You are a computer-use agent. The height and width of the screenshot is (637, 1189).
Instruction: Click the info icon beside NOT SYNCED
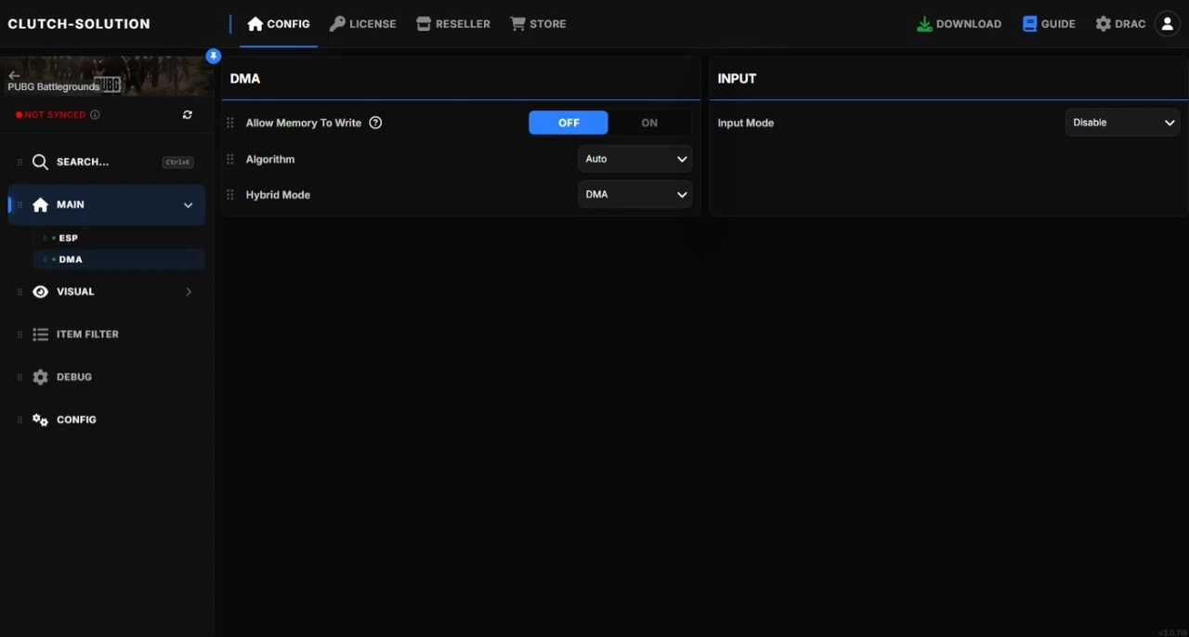click(95, 115)
